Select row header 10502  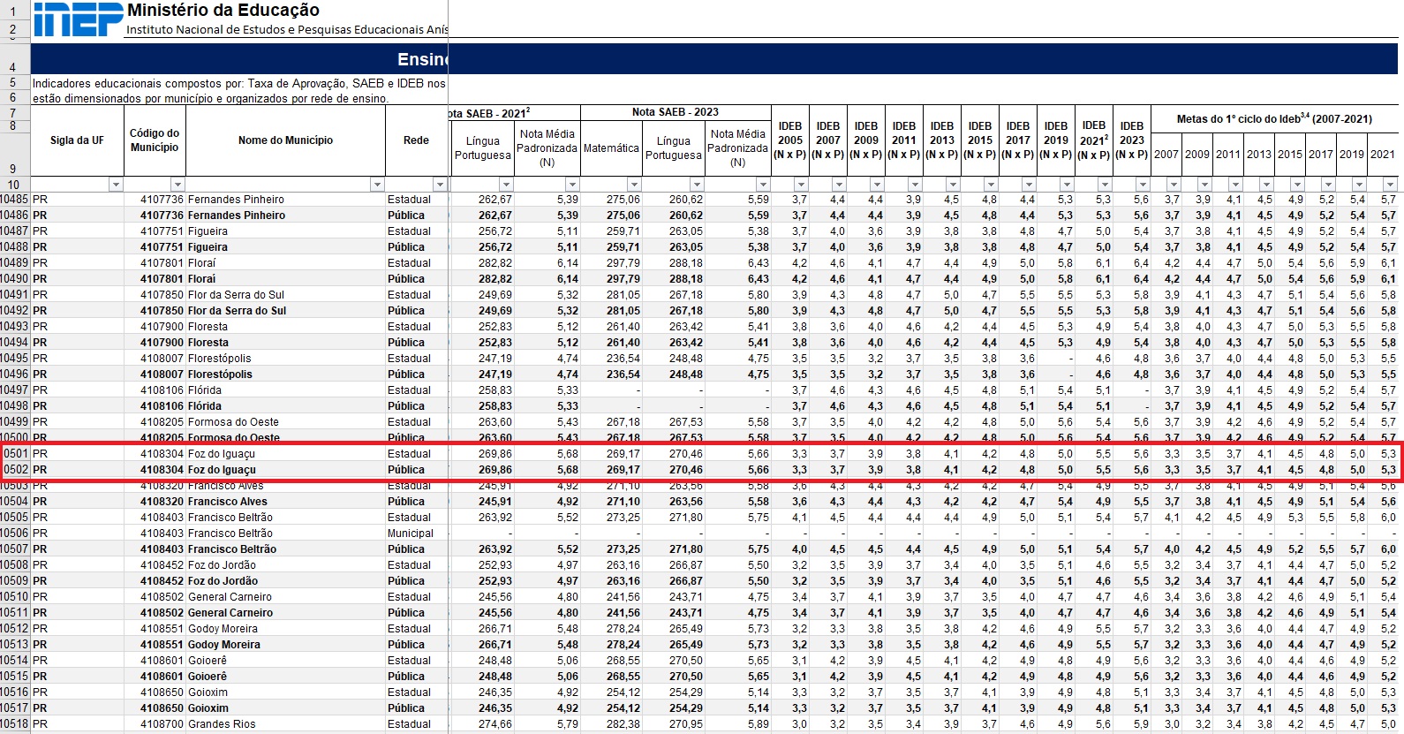[15, 470]
